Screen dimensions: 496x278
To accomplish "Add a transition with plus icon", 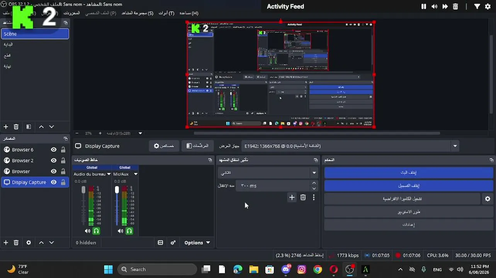I will pyautogui.click(x=292, y=197).
